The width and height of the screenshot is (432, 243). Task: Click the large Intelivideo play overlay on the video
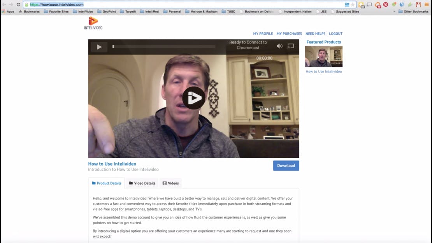coord(194,98)
